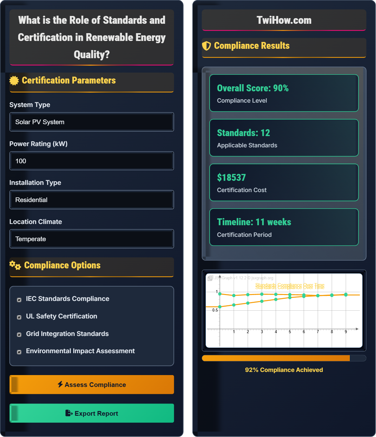Click the Power Rating (kW) label
This screenshot has height=437, width=376.
[38, 144]
